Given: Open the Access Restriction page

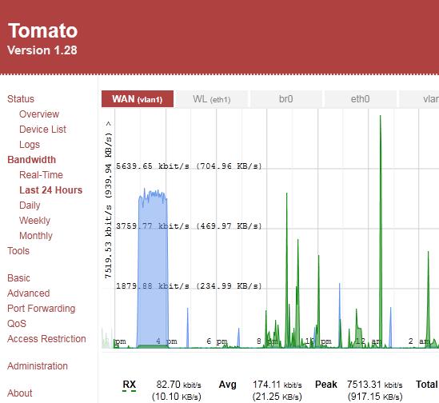Looking at the screenshot, I should coord(46,338).
